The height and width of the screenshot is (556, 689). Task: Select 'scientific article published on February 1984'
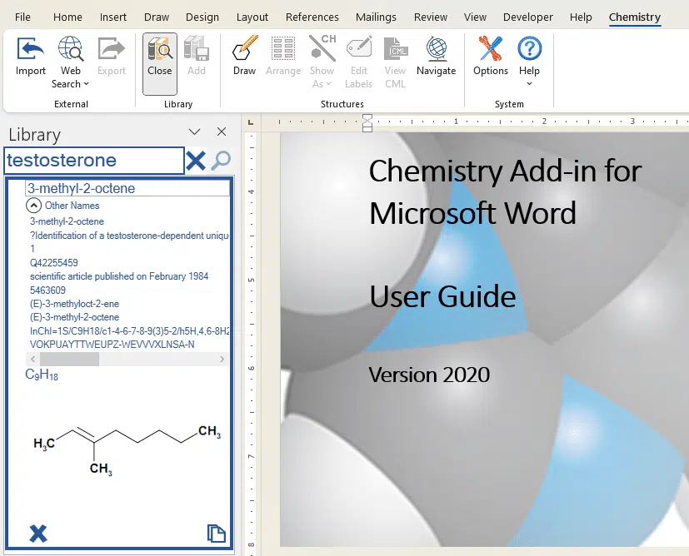[119, 276]
